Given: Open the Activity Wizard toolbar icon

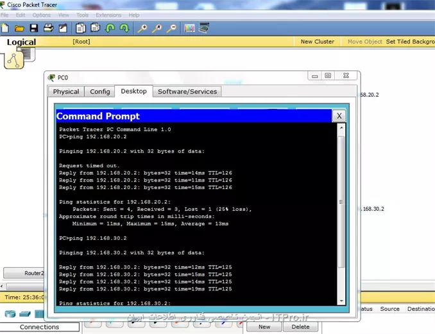Looking at the screenshot, I should (x=63, y=28).
